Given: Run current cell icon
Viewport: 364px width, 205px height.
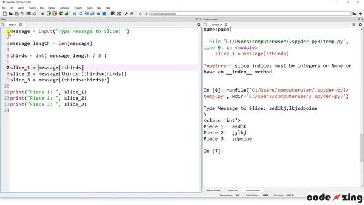Looking at the screenshot, I should (x=49, y=14).
